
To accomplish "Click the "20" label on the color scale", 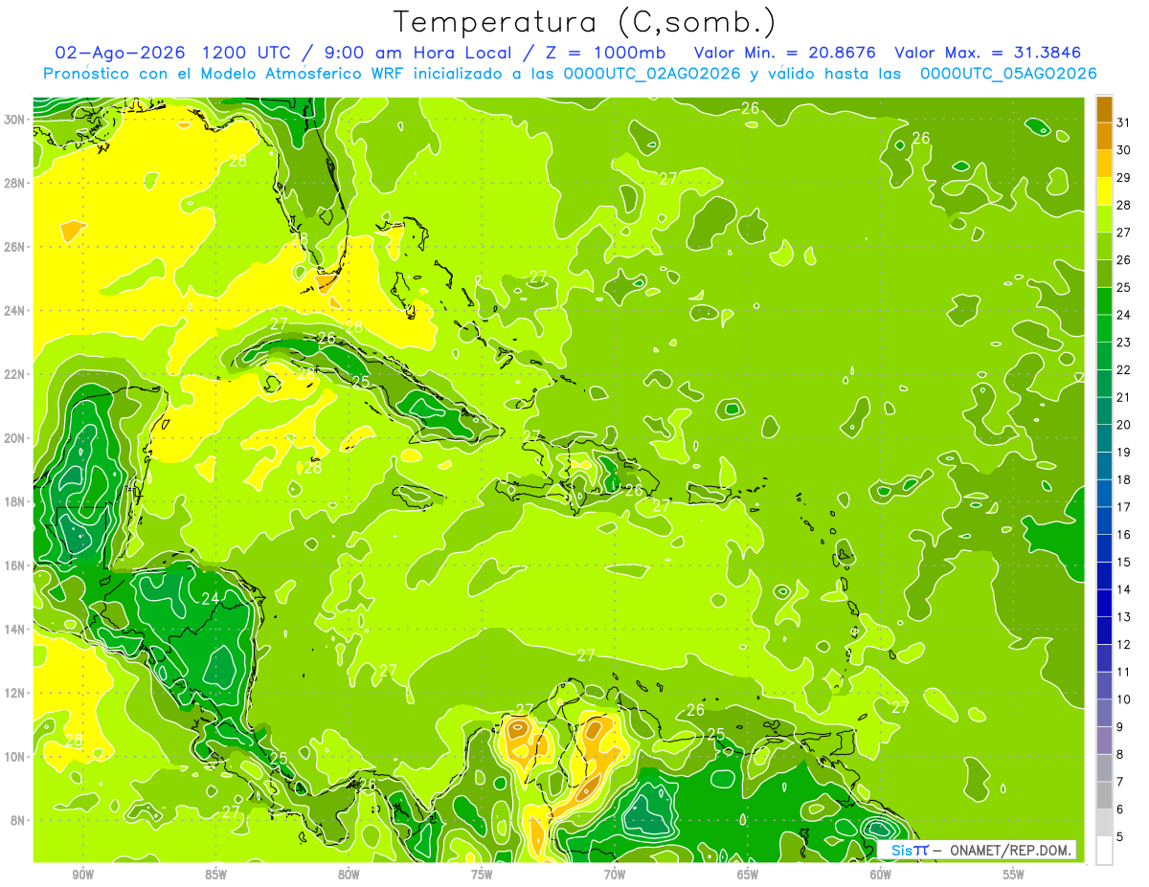I will pos(1124,425).
